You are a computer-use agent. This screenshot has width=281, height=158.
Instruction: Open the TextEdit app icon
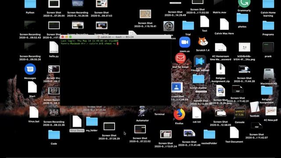255,107
